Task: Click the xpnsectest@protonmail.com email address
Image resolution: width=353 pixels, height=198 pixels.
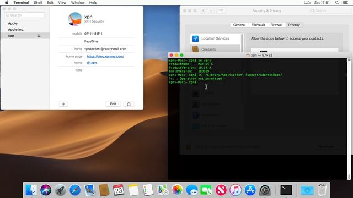Action: point(105,49)
